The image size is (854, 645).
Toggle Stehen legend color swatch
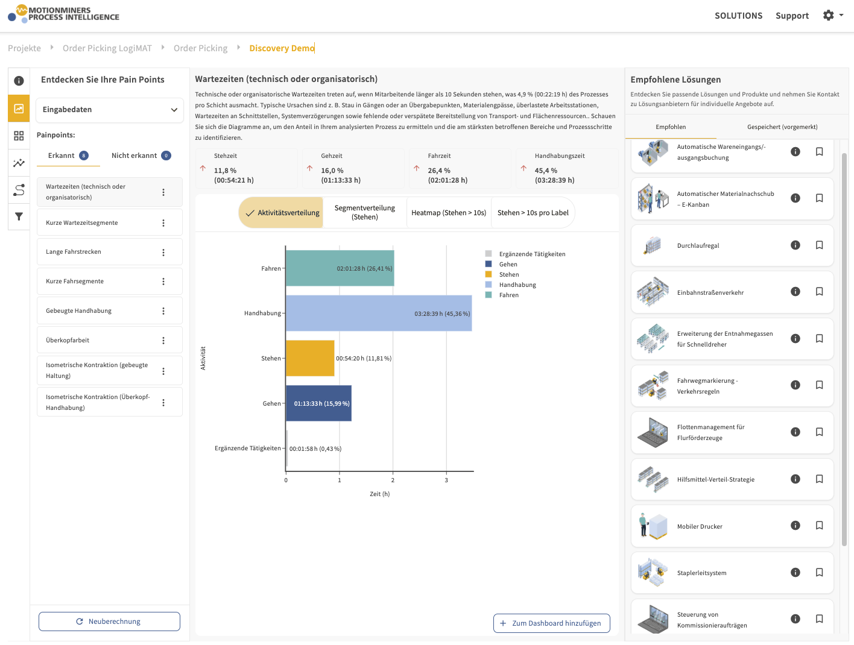click(x=489, y=274)
